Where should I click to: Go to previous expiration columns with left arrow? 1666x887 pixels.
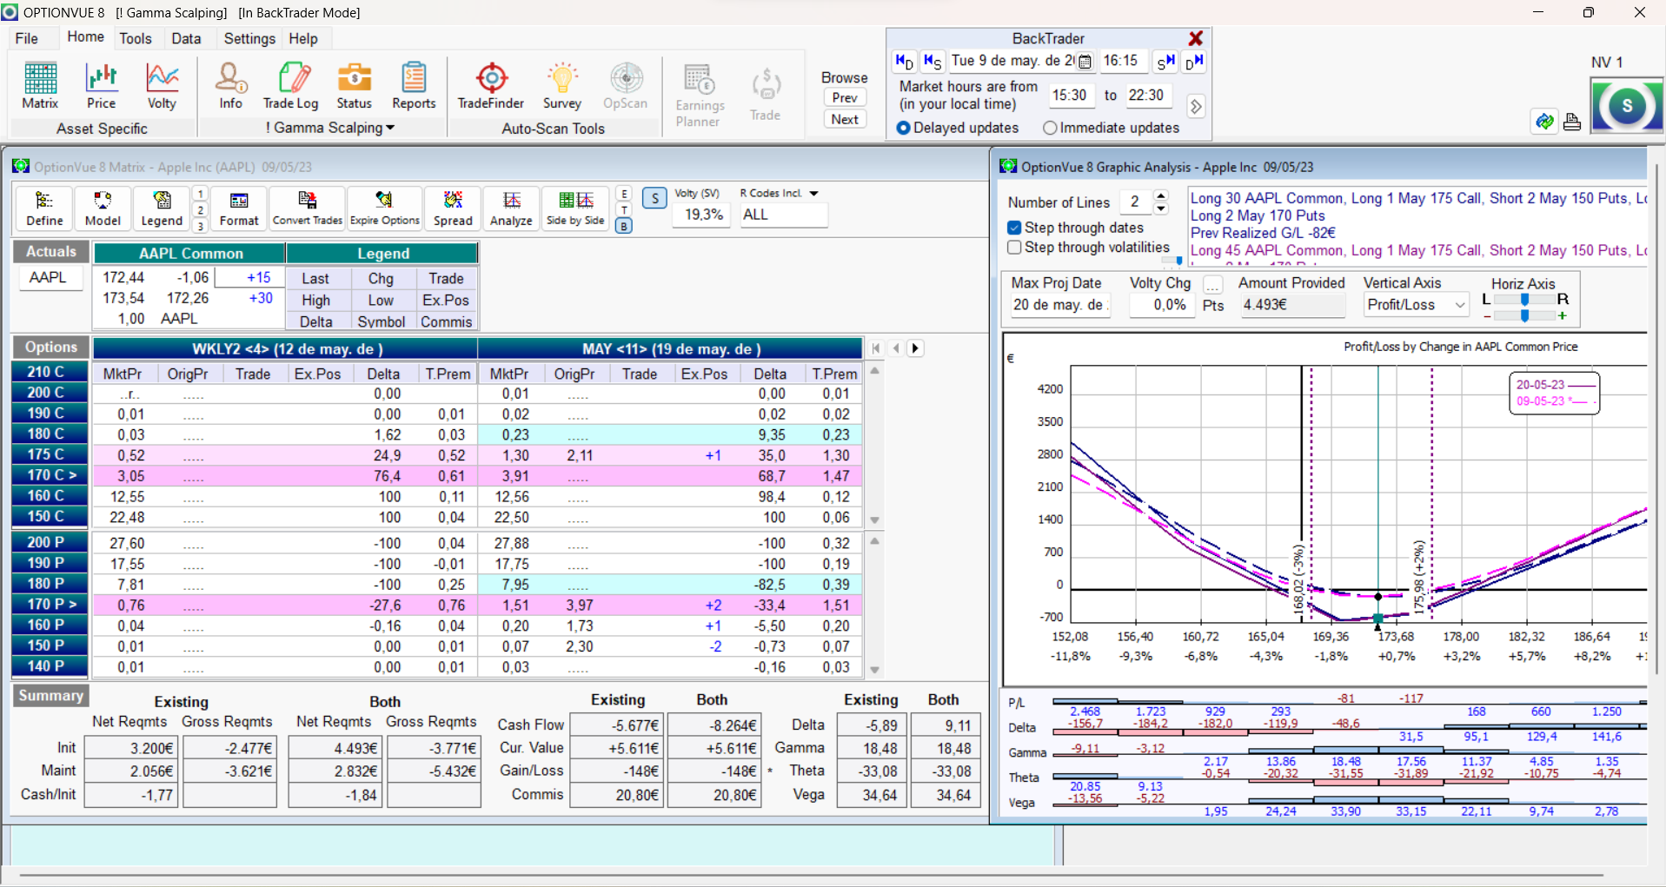pyautogui.click(x=896, y=348)
